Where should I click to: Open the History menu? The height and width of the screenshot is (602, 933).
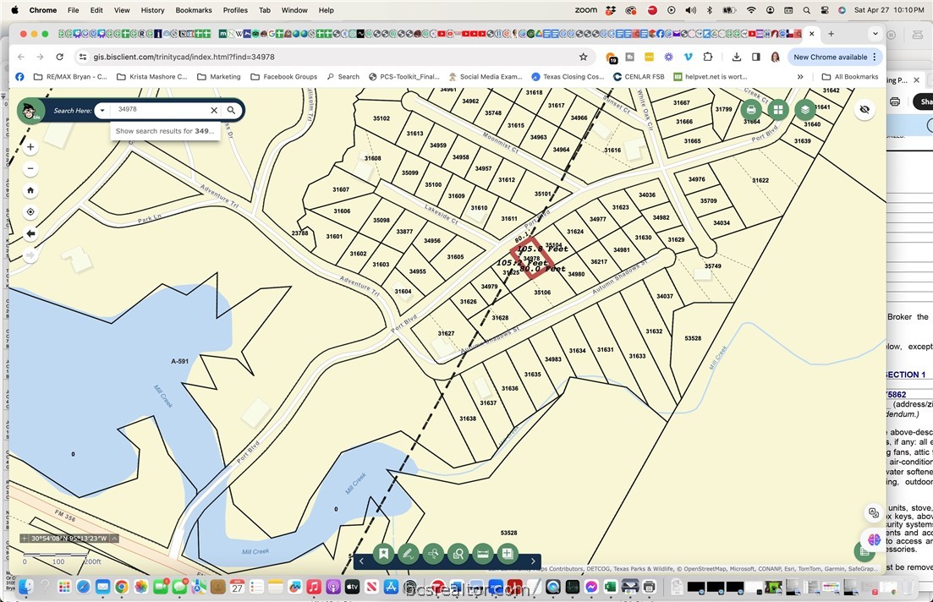tap(152, 10)
